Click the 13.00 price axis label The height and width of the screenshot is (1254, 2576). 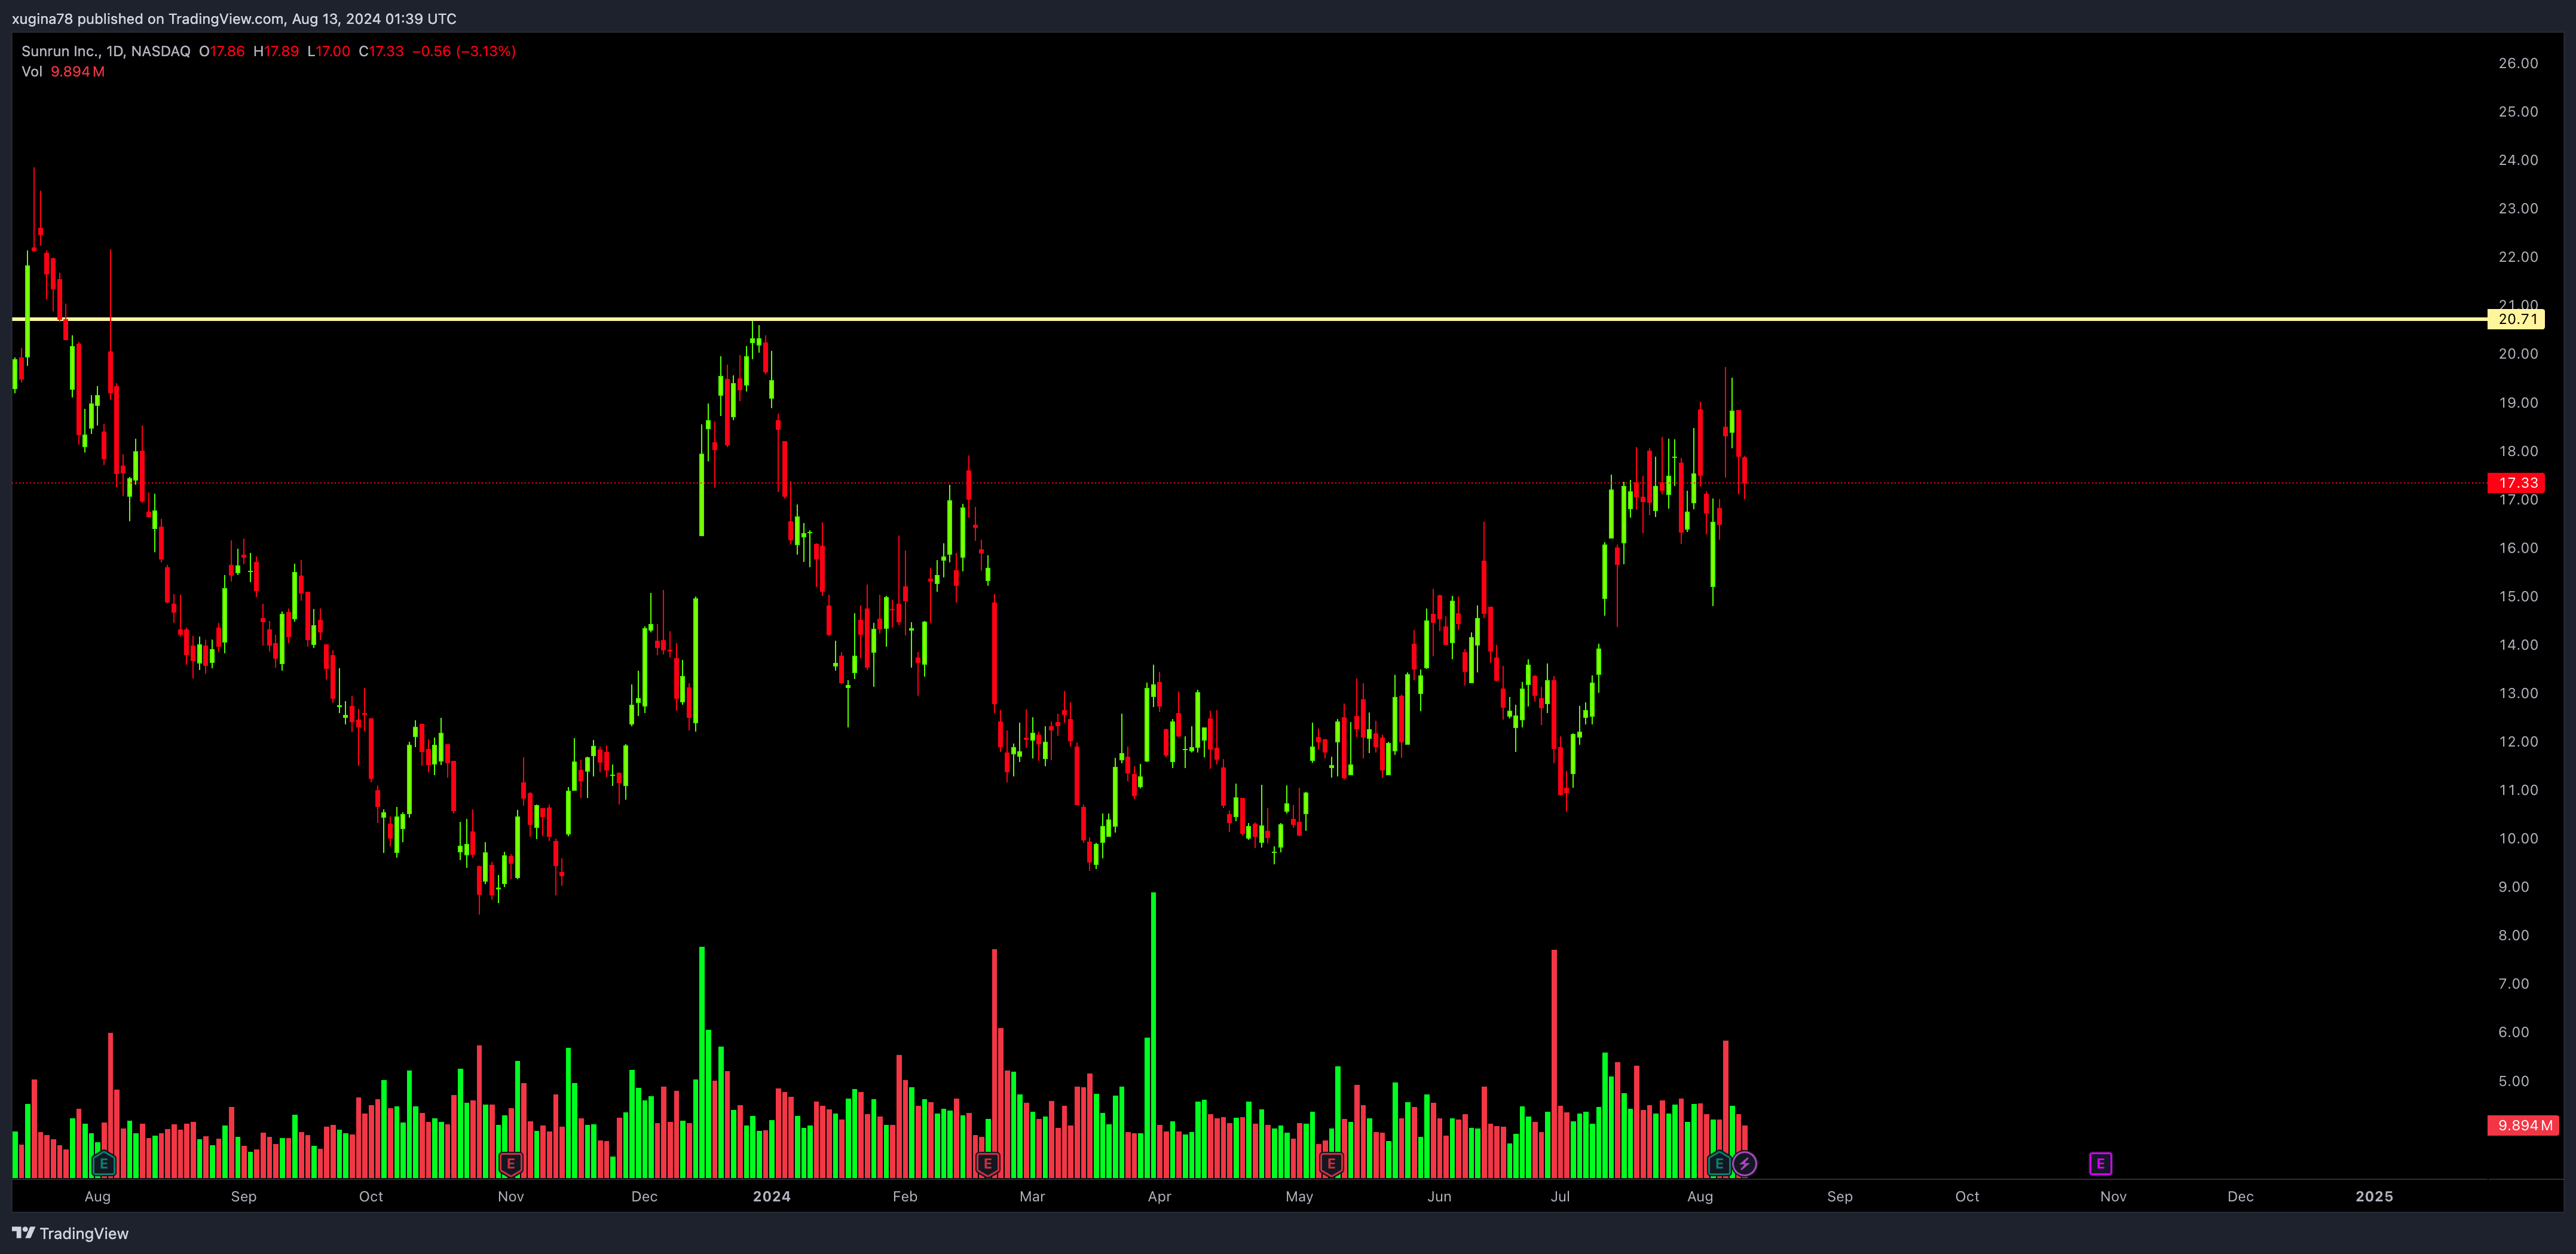coord(2518,693)
